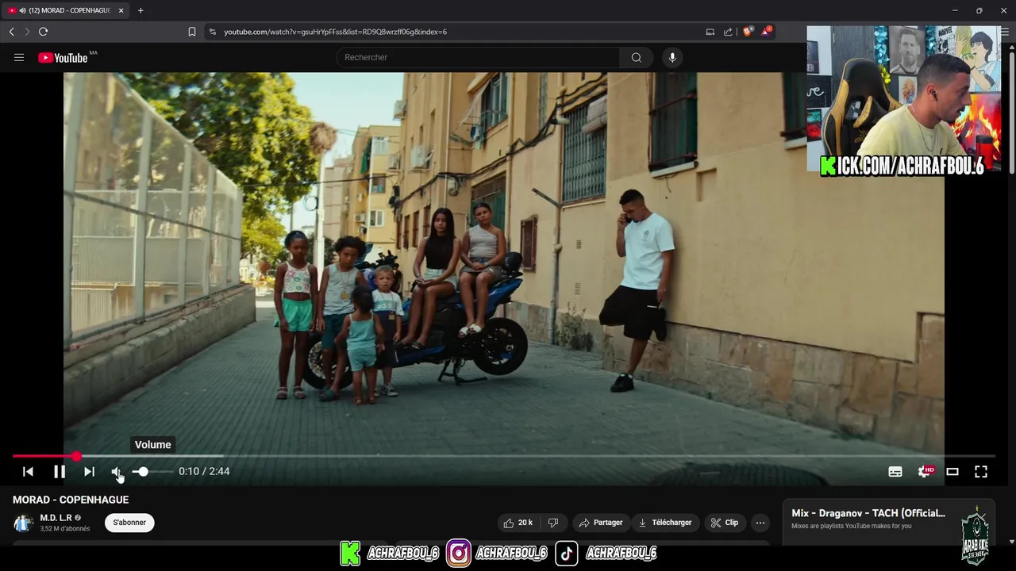This screenshot has width=1016, height=571.
Task: Reload the current page
Action: pyautogui.click(x=43, y=32)
